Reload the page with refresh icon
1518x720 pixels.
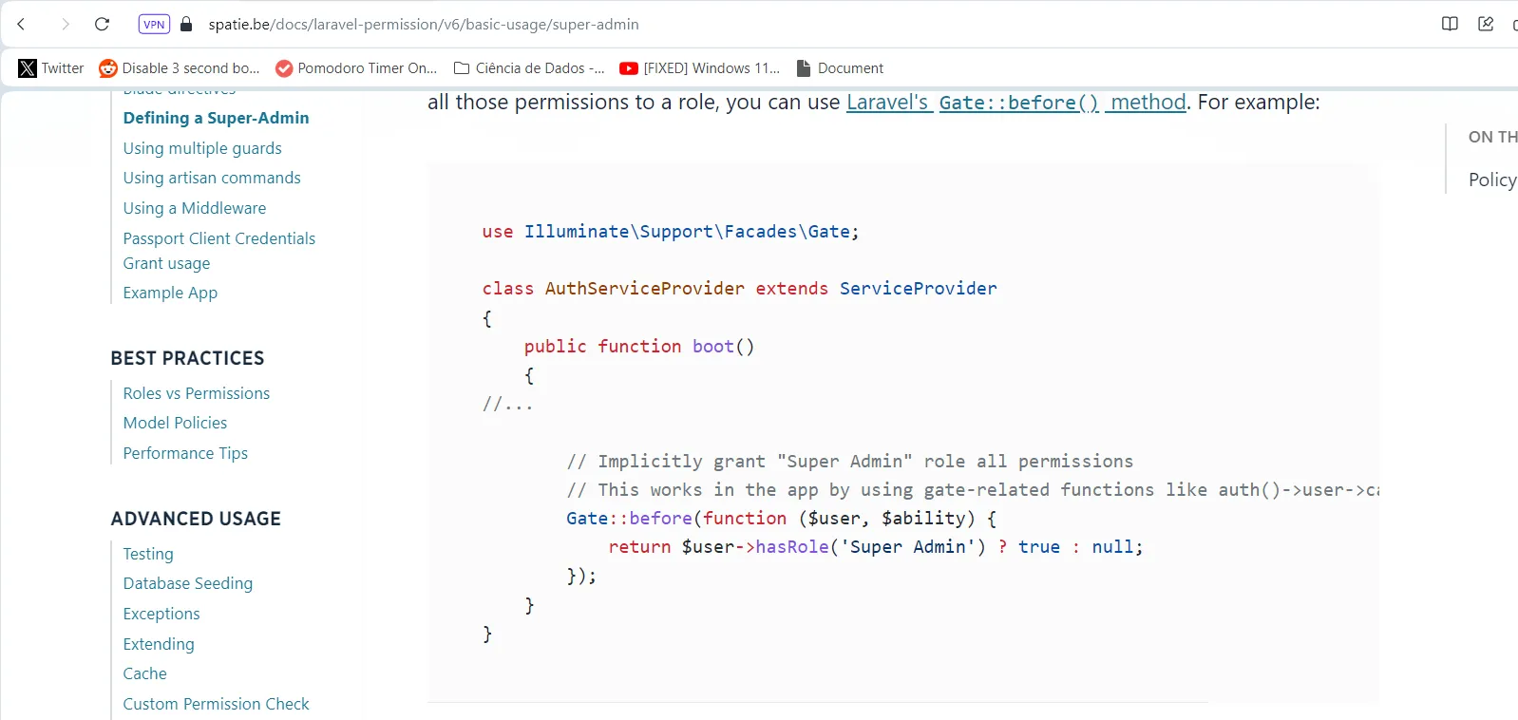click(103, 24)
